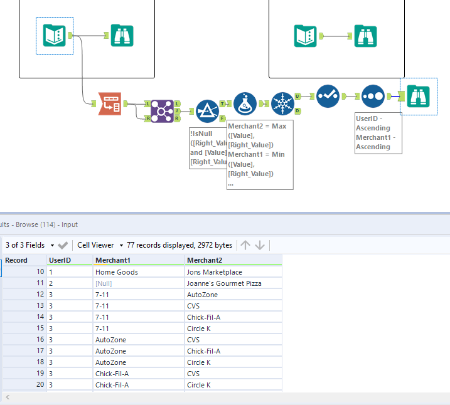Screen dimensions: 450x405
Task: Select the Chick-Fil-A cell in record 17
Action: click(233, 351)
